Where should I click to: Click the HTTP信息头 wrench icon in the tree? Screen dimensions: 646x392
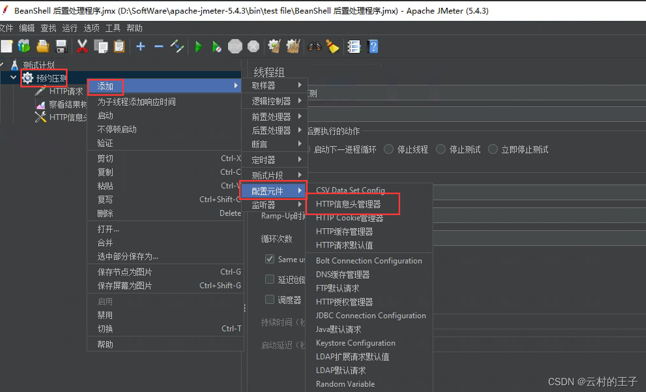pos(40,117)
